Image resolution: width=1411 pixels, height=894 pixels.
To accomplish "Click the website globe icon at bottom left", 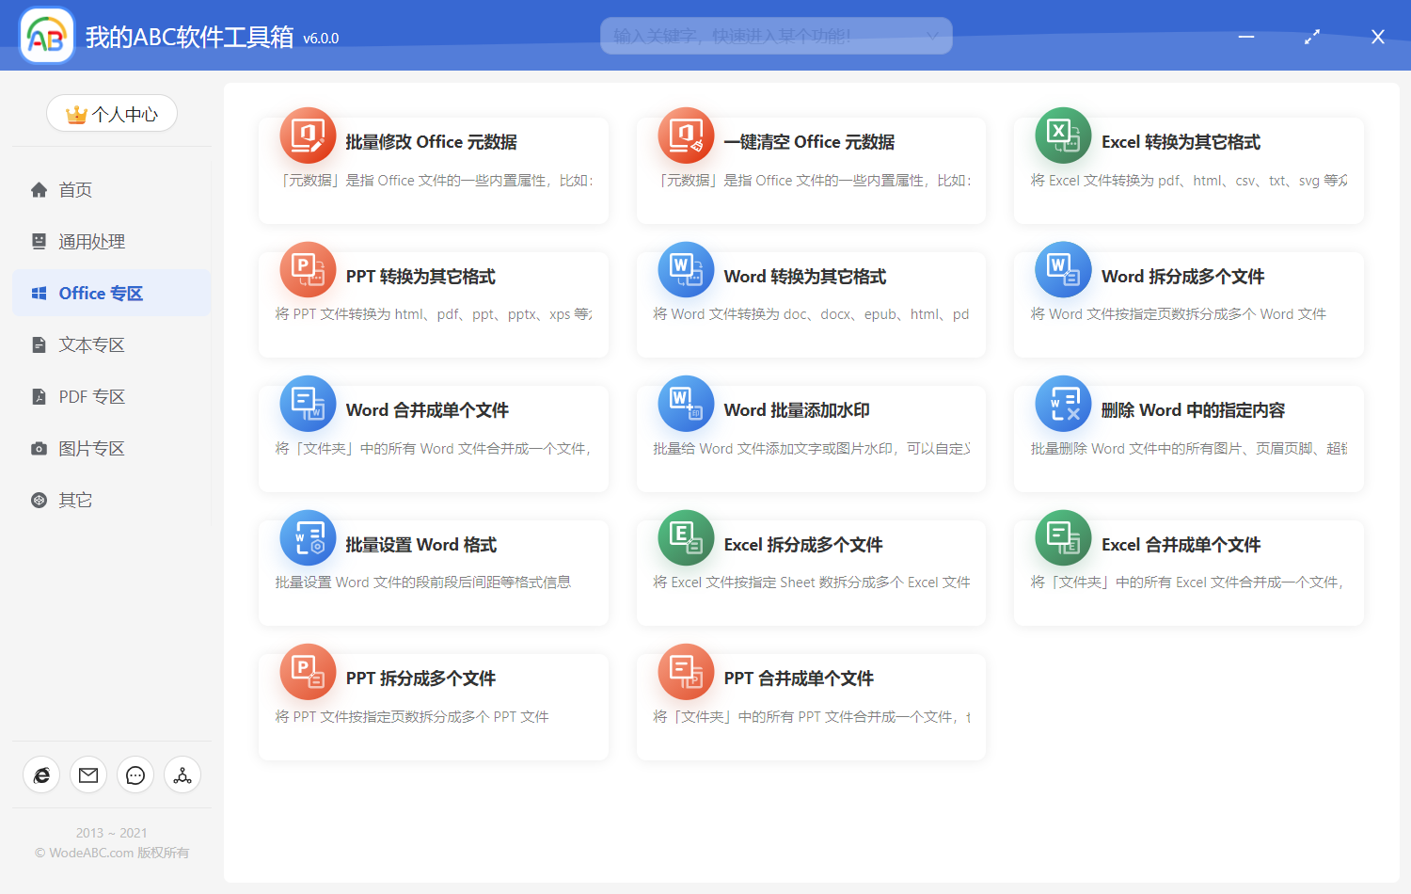I will click(x=41, y=774).
